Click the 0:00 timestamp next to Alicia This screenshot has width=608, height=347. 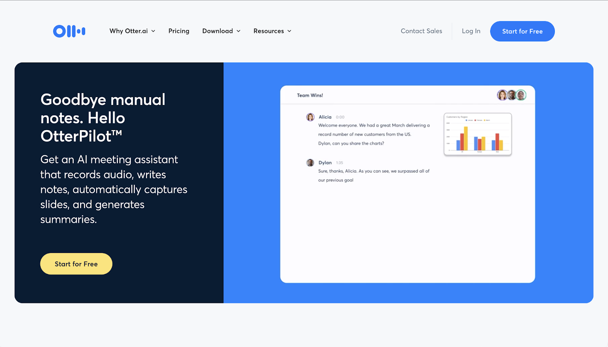[340, 117]
